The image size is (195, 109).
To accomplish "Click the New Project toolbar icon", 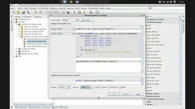I will [19, 12].
